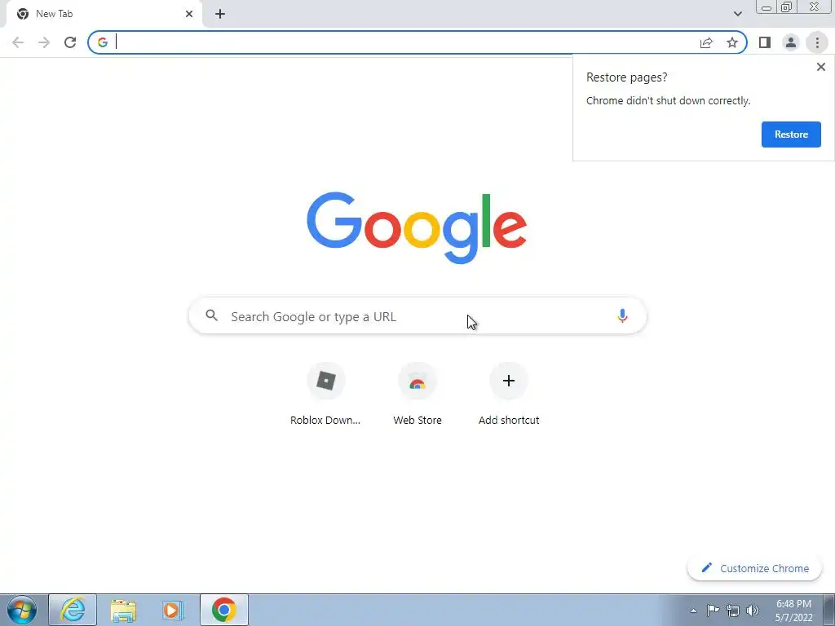
Task: Open Windows Explorer from taskbar
Action: (x=123, y=610)
